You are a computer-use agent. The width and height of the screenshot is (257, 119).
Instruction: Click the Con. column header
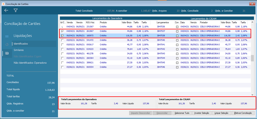pos(177,22)
